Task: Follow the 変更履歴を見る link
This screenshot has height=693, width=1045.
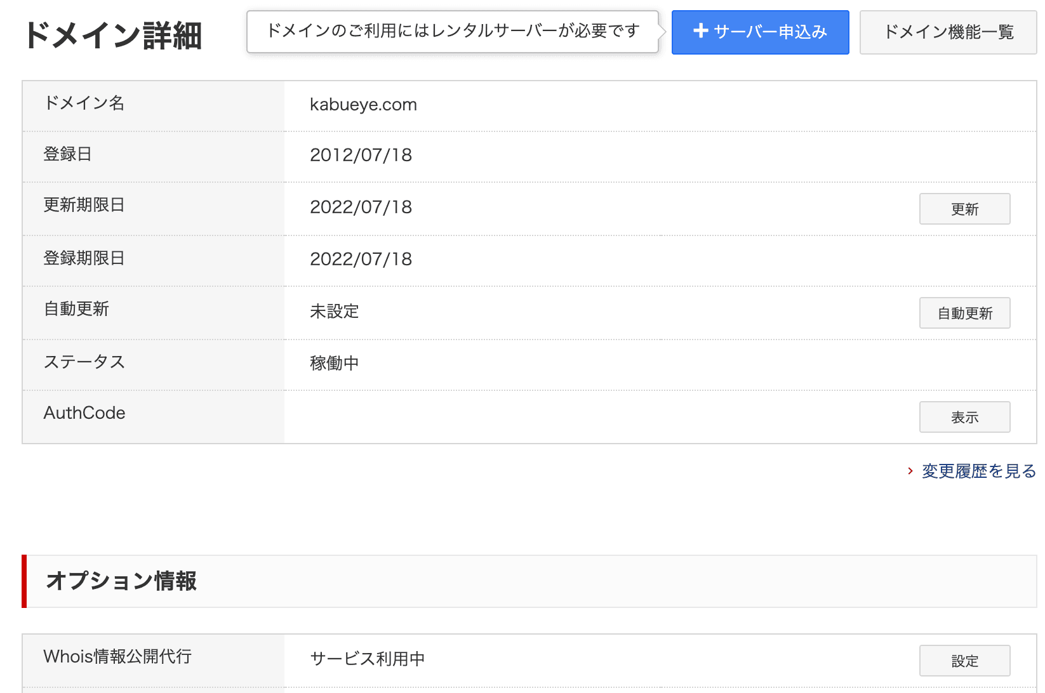Action: [x=978, y=471]
